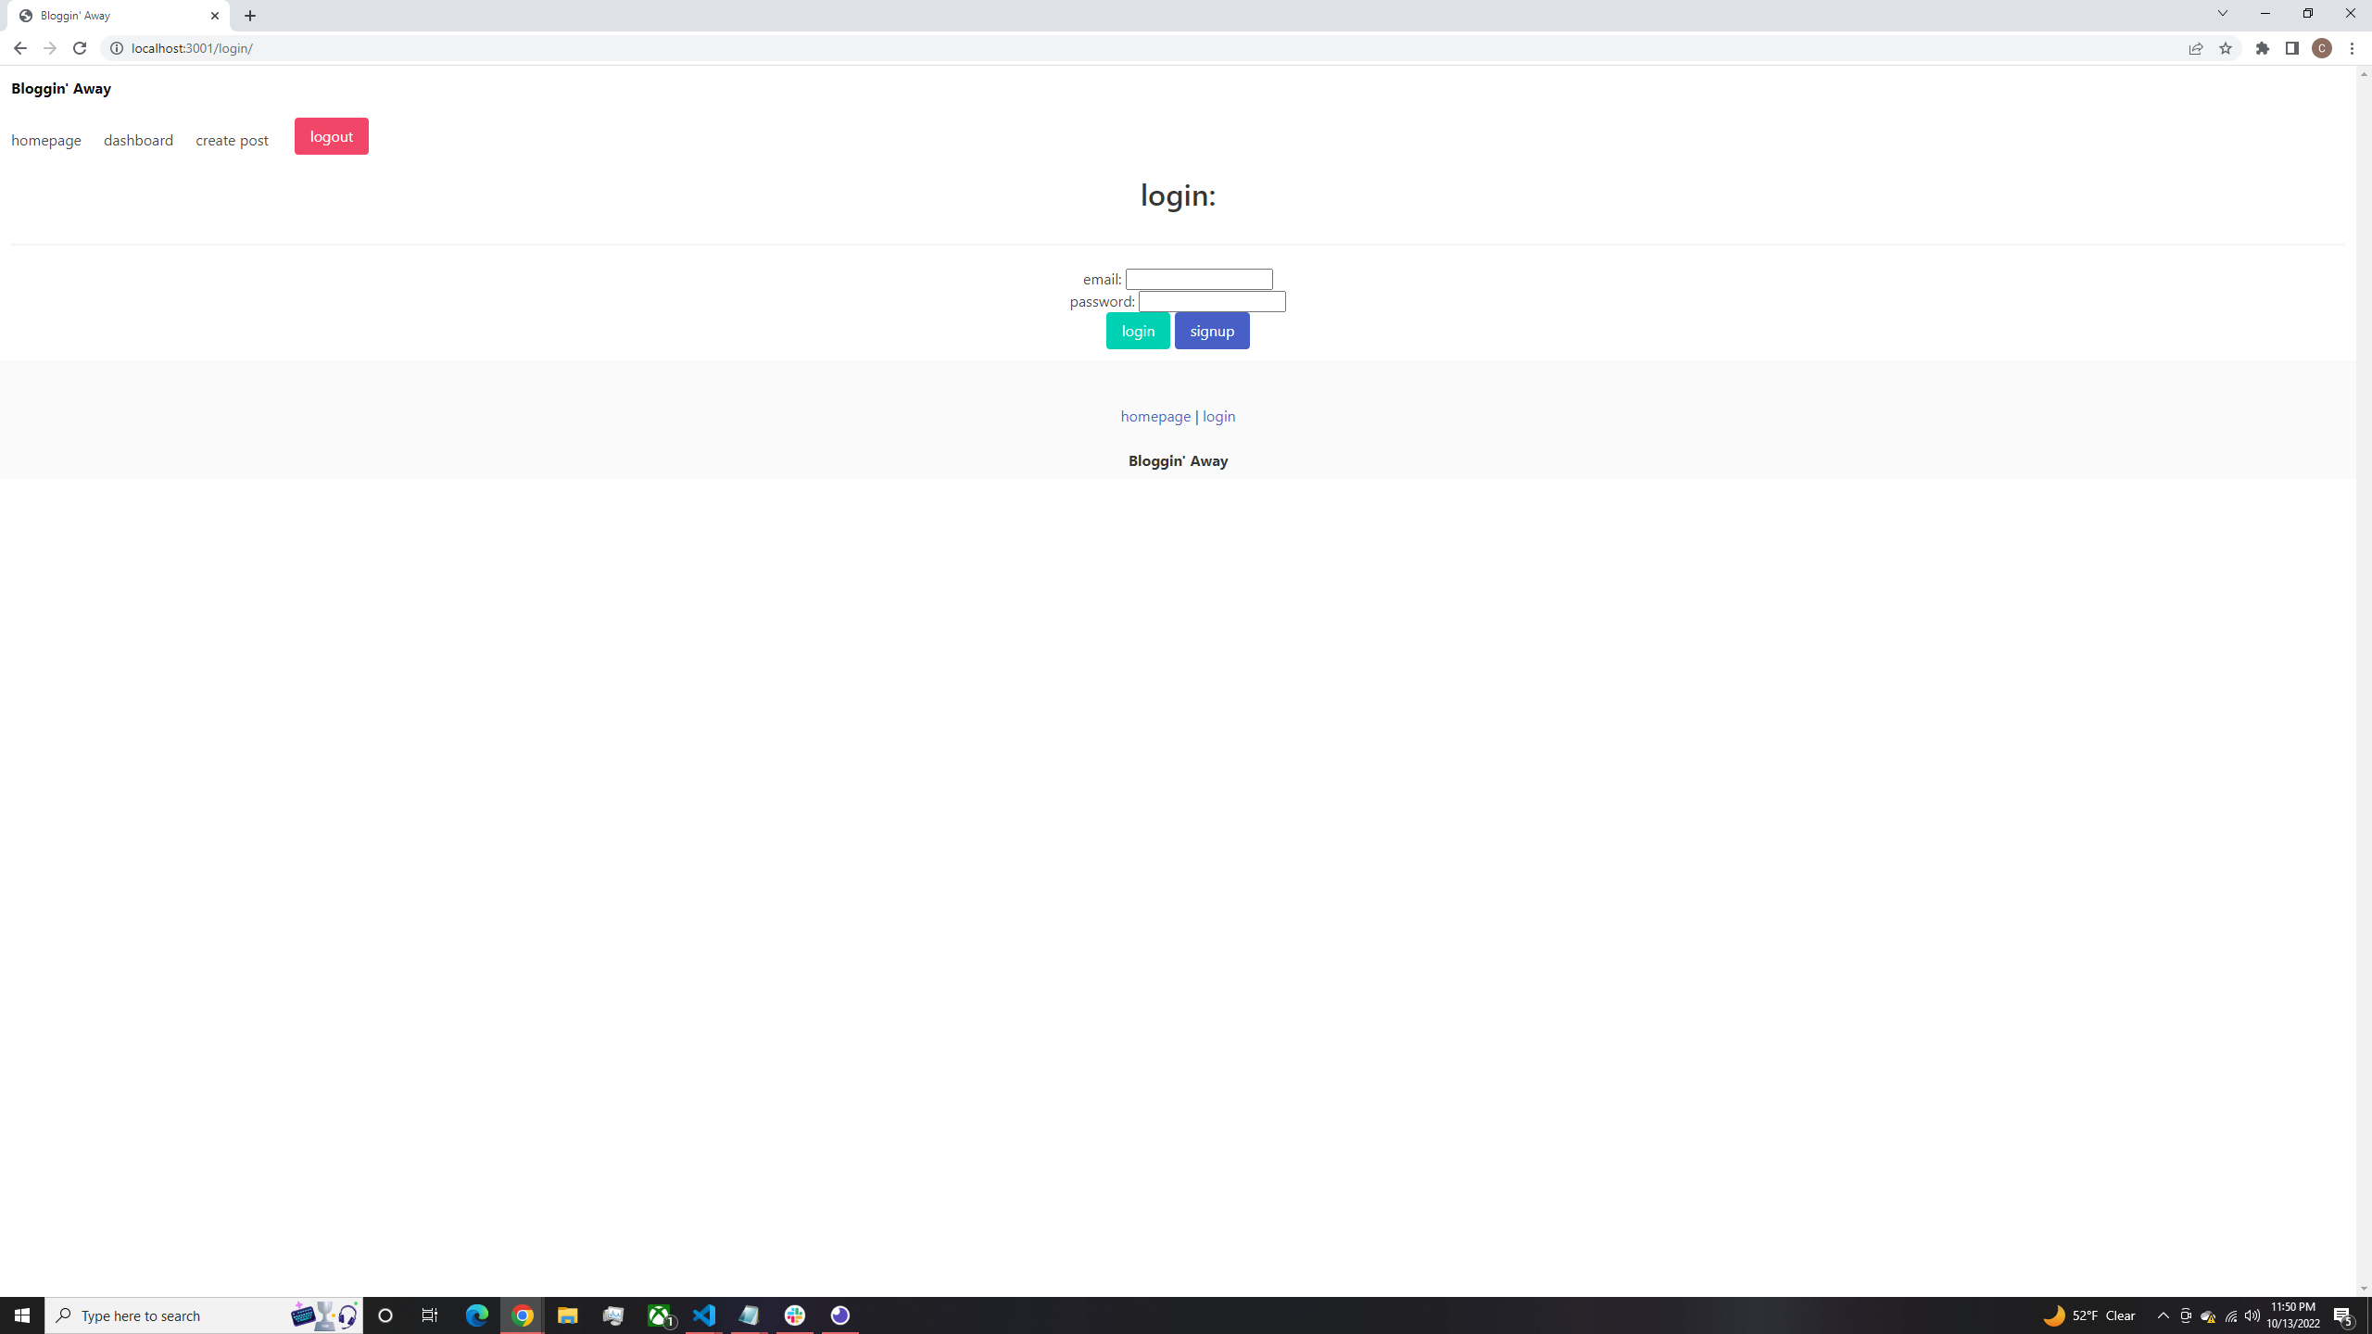Viewport: 2372px width, 1334px height.
Task: Open the dashboard navigation item
Action: click(x=138, y=140)
